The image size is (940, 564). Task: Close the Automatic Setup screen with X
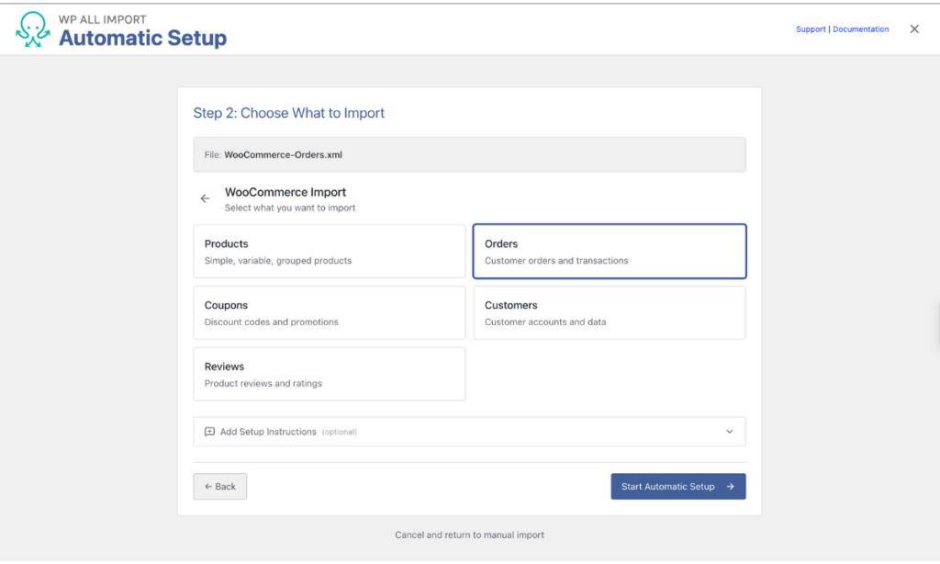[x=914, y=28]
